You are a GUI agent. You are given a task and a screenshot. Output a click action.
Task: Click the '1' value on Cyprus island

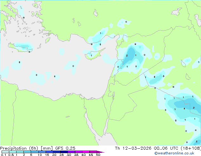[x=91, y=56]
